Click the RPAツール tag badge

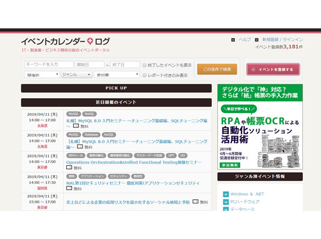tap(75, 156)
